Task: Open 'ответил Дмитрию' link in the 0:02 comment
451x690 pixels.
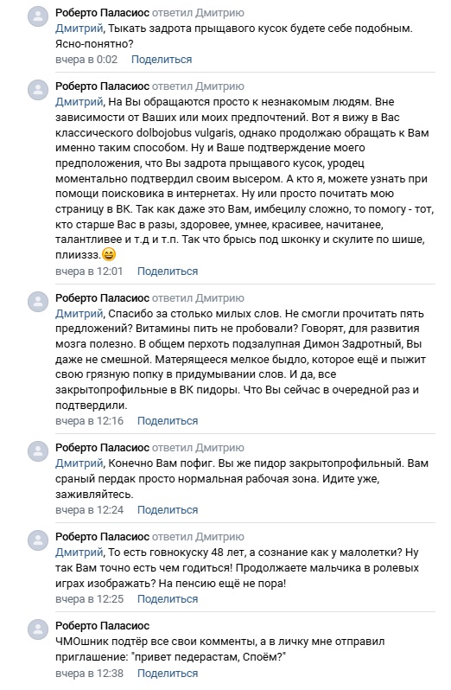Action: point(198,13)
